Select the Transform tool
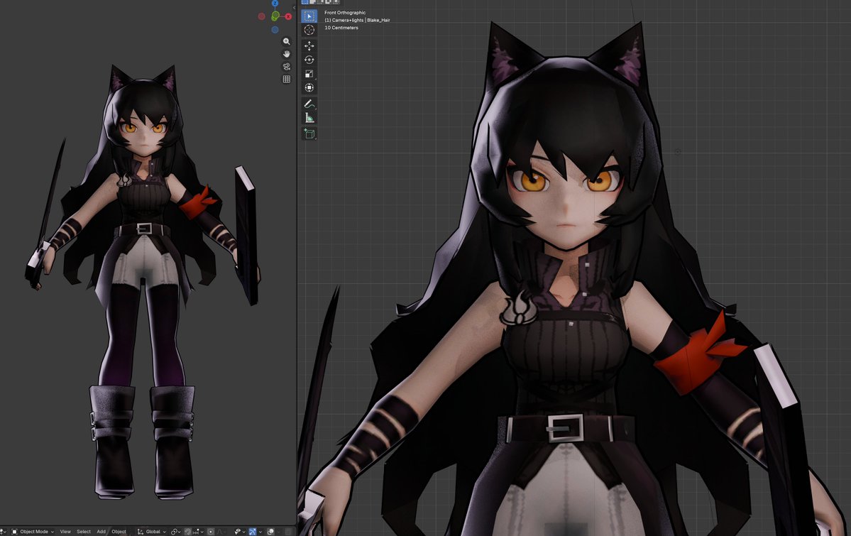The height and width of the screenshot is (536, 851). click(309, 87)
